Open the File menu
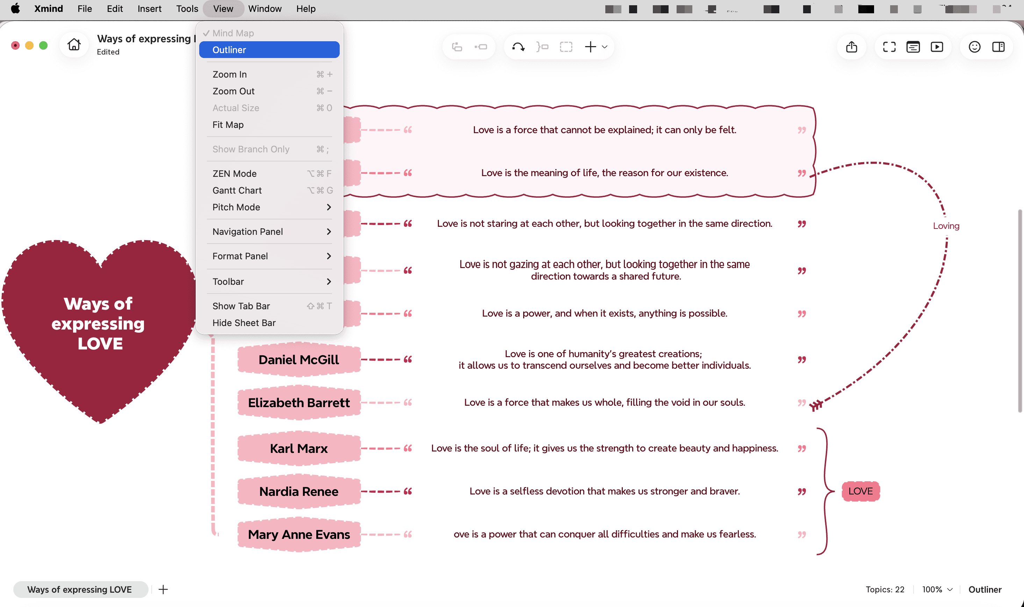This screenshot has height=607, width=1024. tap(85, 9)
